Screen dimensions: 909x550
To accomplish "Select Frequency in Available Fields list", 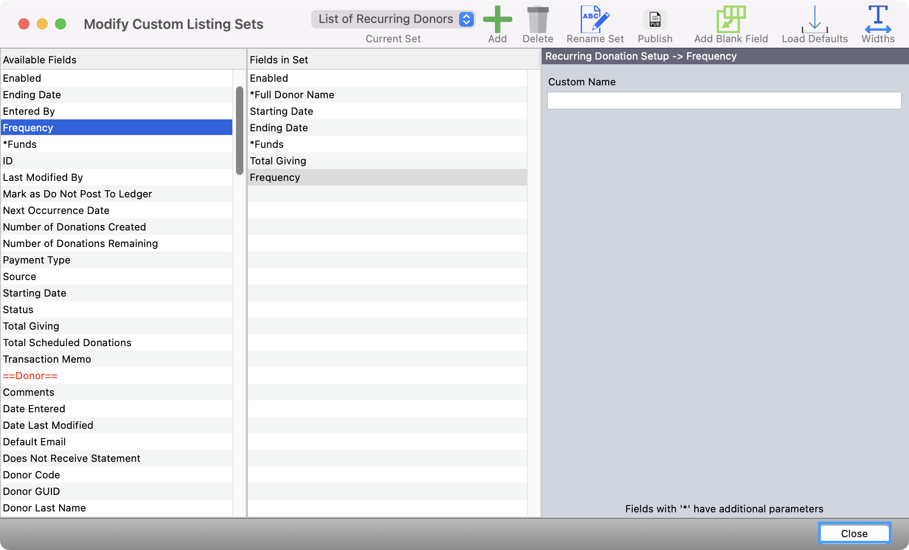I will pos(117,128).
